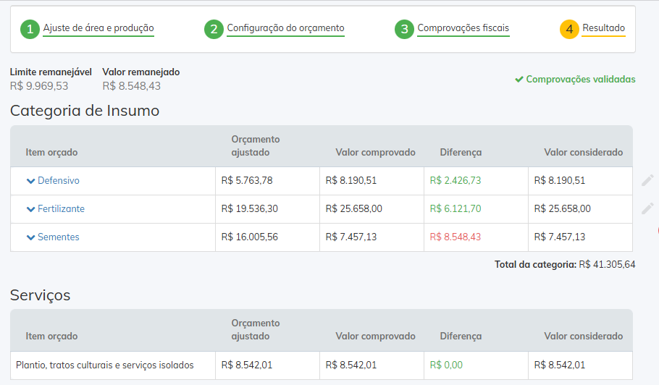This screenshot has height=385, width=659.
Task: Click the yellow step 4 circle
Action: (569, 29)
